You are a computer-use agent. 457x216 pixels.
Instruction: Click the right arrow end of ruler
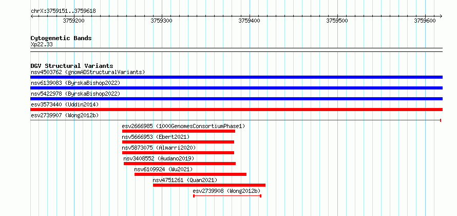pos(441,16)
